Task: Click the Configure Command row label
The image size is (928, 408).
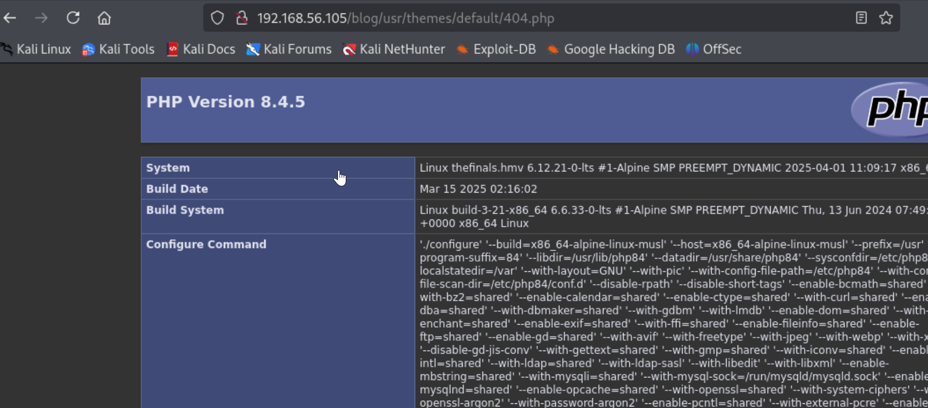Action: (206, 244)
